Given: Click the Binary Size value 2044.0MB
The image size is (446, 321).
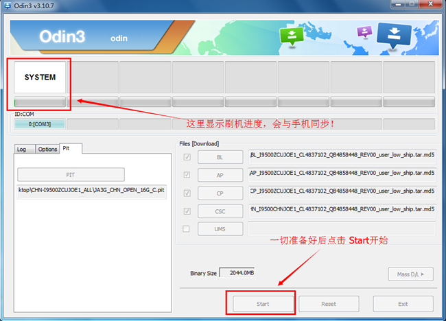Looking at the screenshot, I should coord(237,273).
